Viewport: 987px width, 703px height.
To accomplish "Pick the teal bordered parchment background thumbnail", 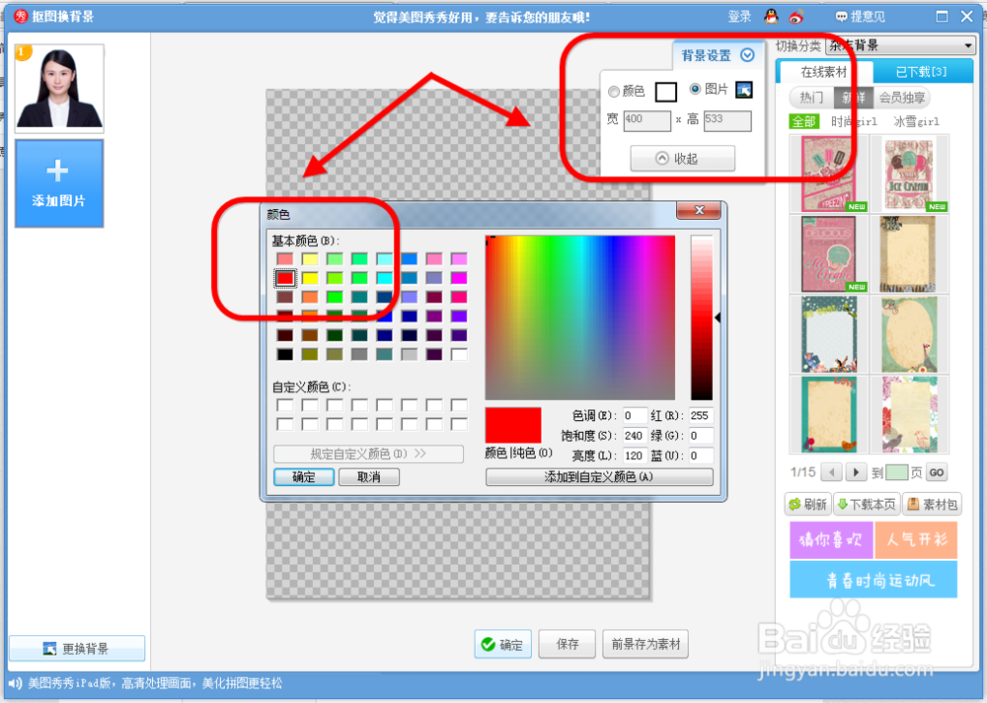I will click(x=828, y=415).
